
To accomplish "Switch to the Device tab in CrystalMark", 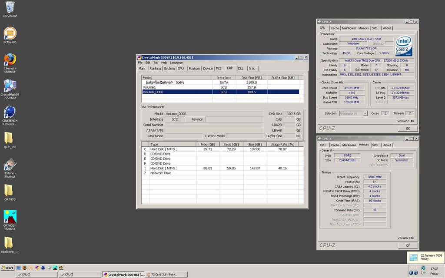I will [208, 68].
